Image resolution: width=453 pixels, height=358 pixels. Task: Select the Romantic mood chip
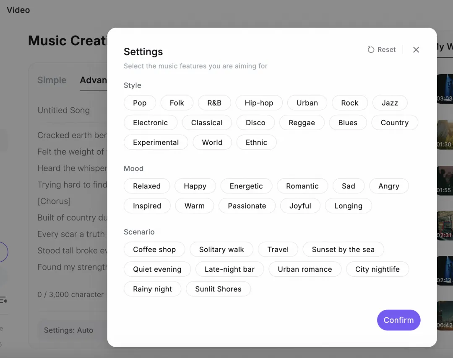point(302,186)
